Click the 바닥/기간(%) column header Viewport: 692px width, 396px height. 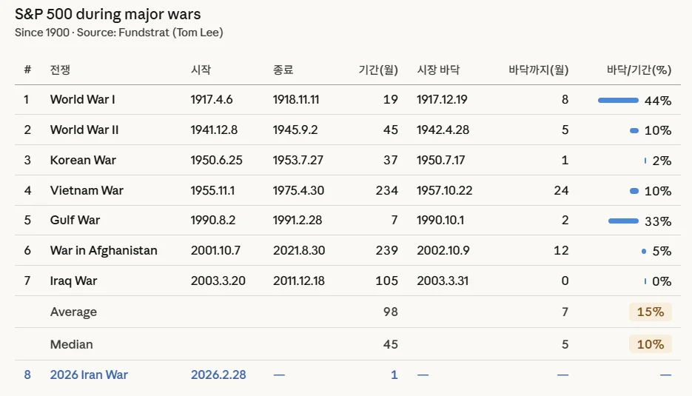coord(639,70)
